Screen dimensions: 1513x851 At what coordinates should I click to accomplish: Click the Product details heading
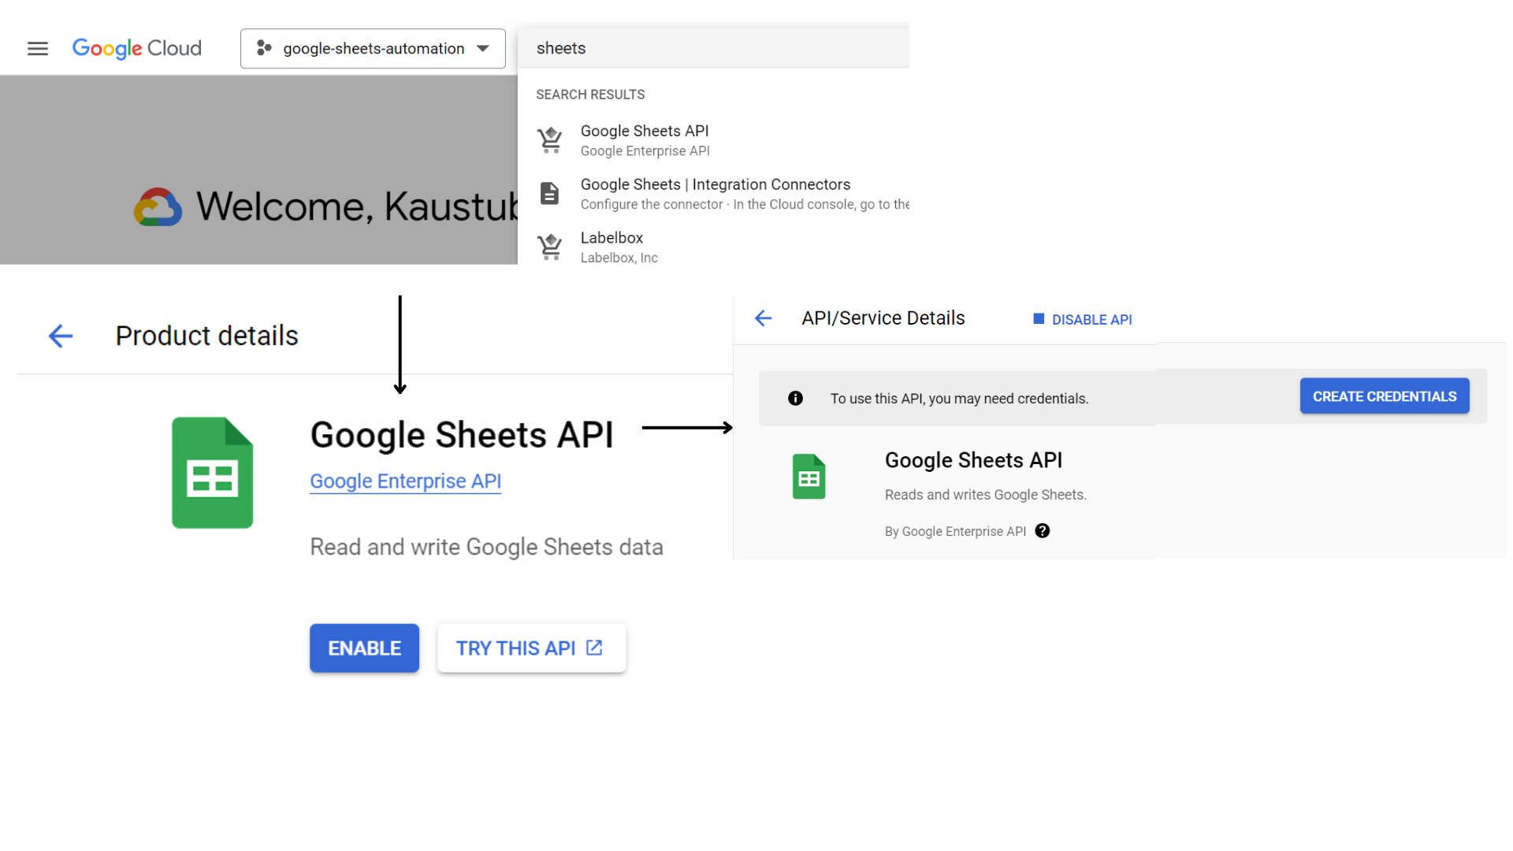pos(206,336)
